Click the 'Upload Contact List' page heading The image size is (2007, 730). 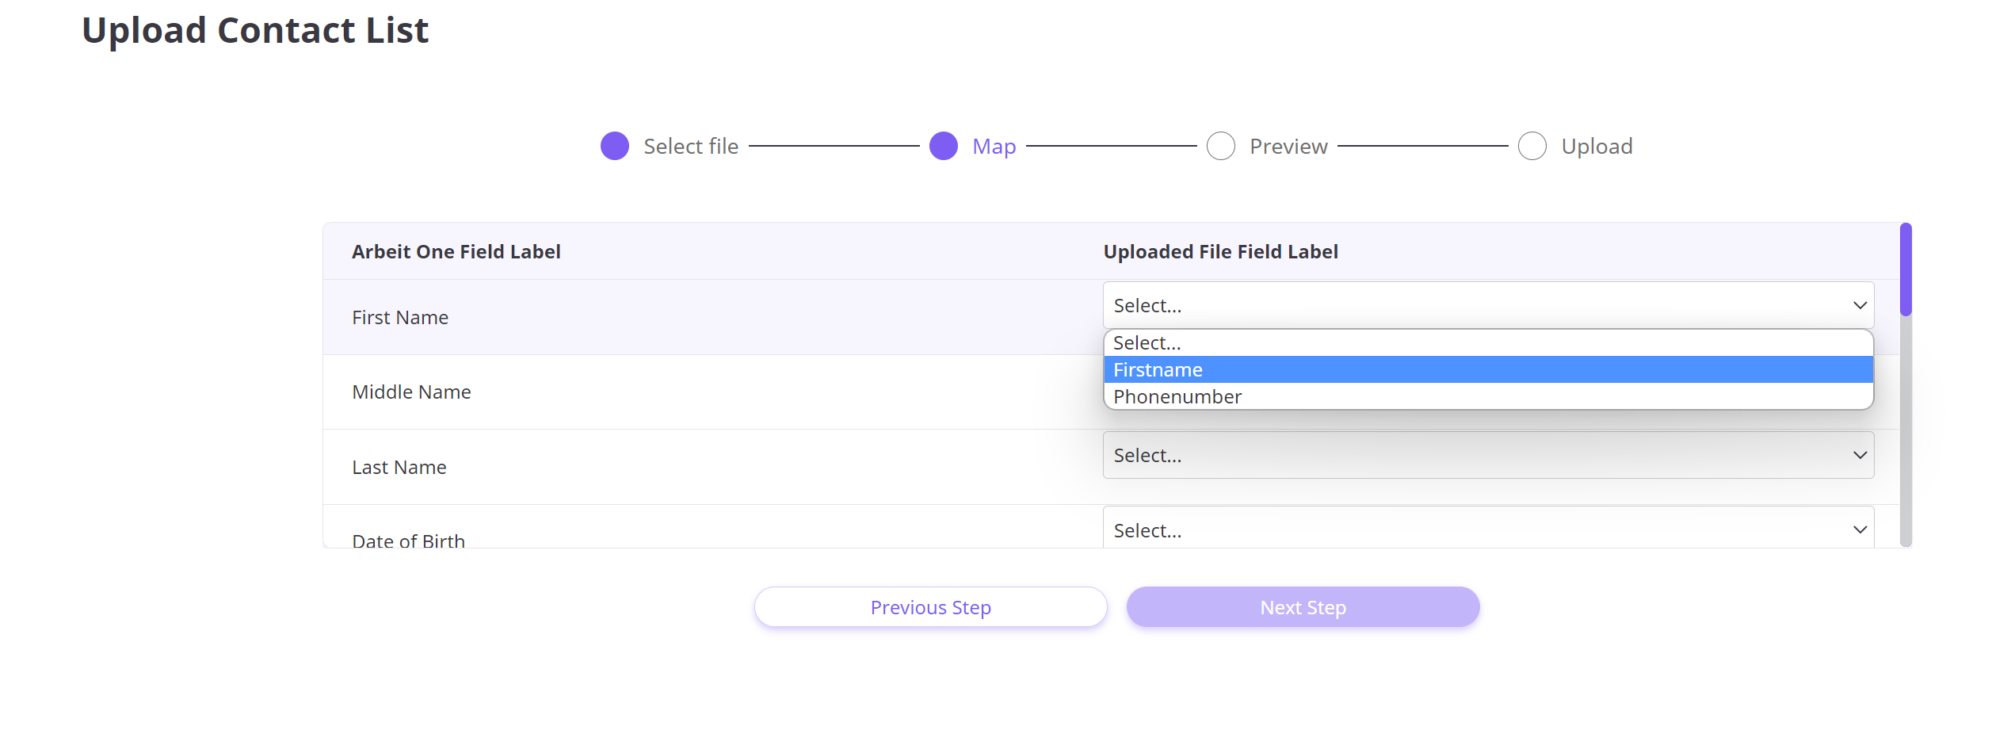(255, 31)
